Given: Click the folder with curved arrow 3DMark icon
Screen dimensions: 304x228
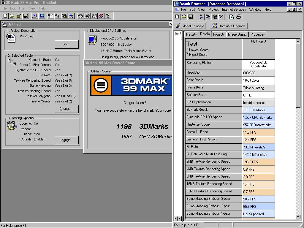Looking at the screenshot, I should (19, 16).
